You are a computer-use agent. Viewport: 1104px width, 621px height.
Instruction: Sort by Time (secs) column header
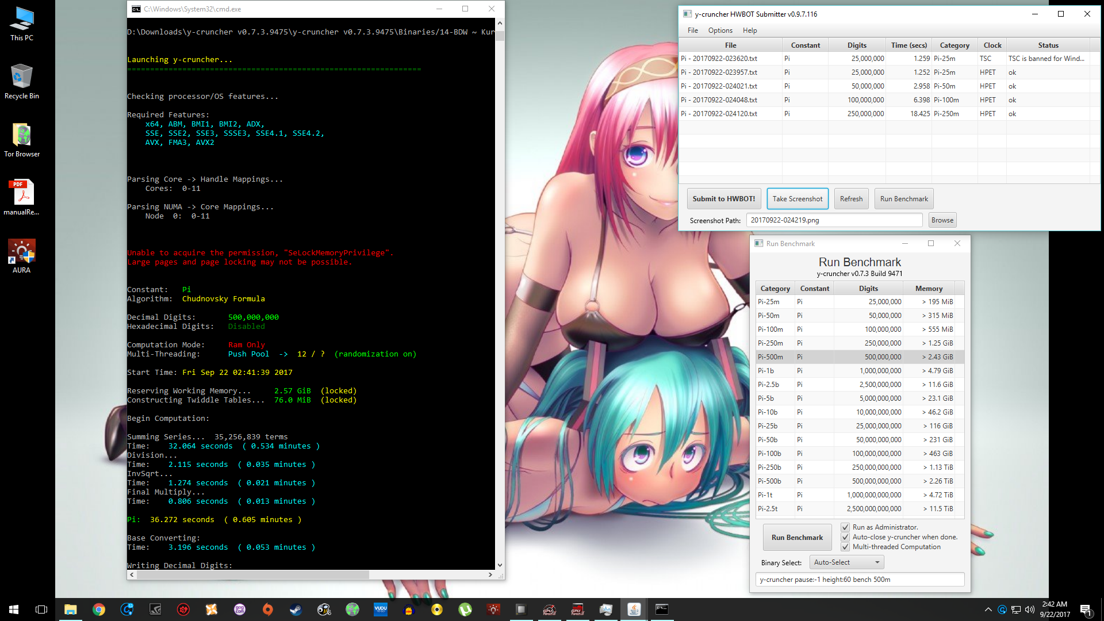(908, 45)
